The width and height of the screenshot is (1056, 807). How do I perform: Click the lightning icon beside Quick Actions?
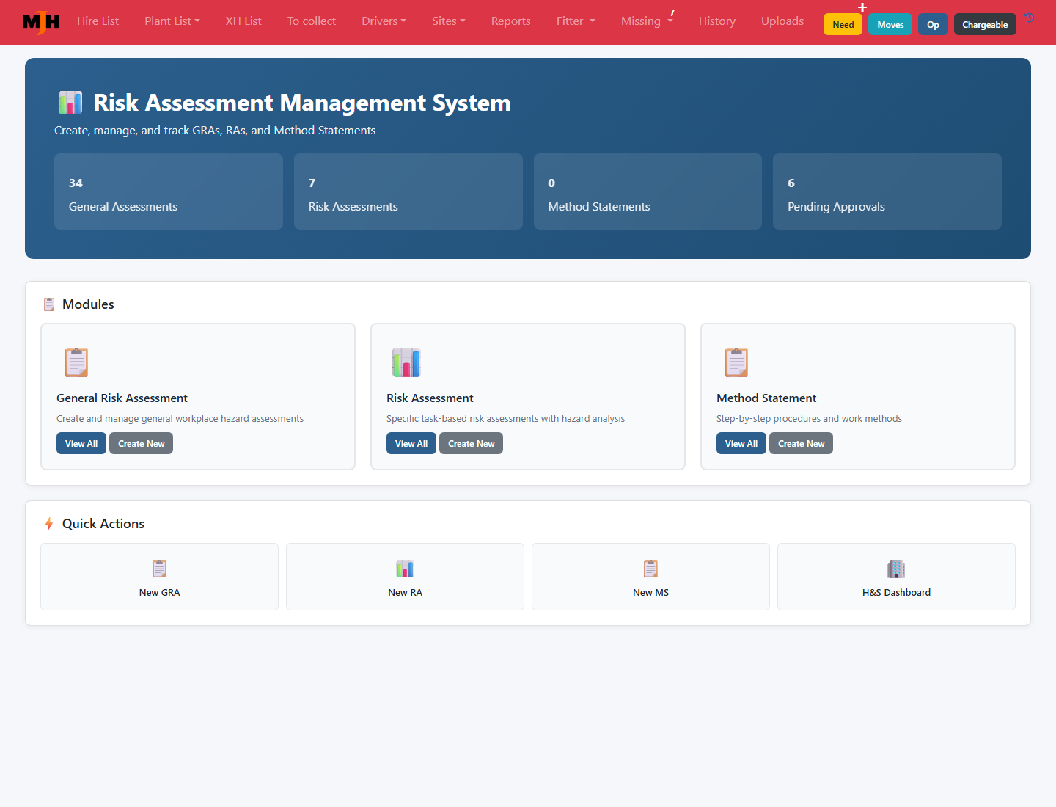point(49,524)
